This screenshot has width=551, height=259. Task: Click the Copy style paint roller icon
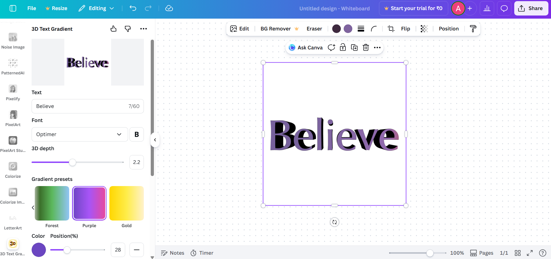(x=473, y=29)
